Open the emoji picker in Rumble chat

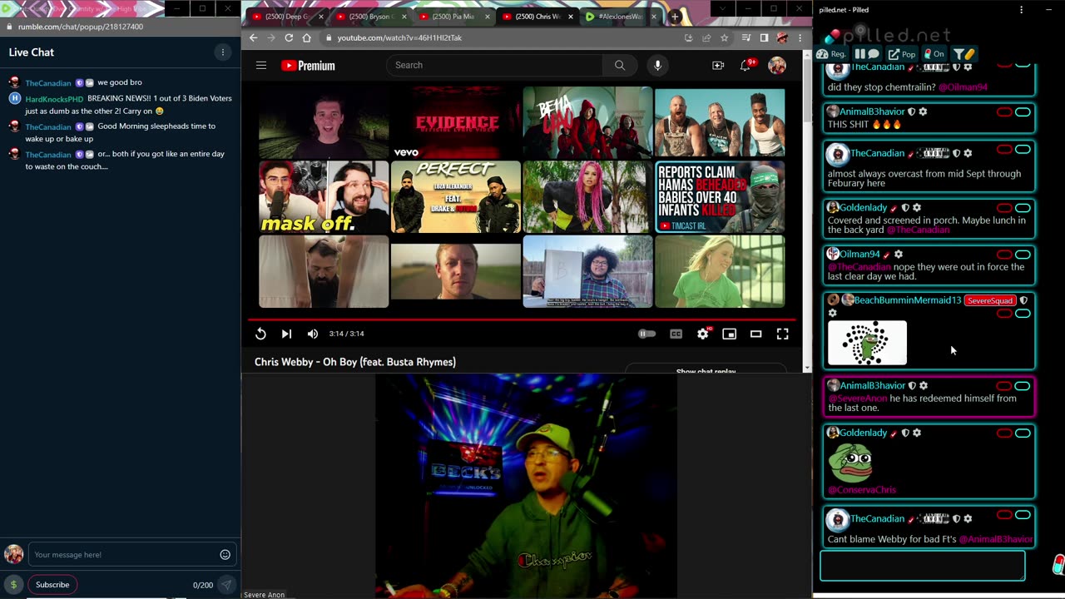[225, 555]
